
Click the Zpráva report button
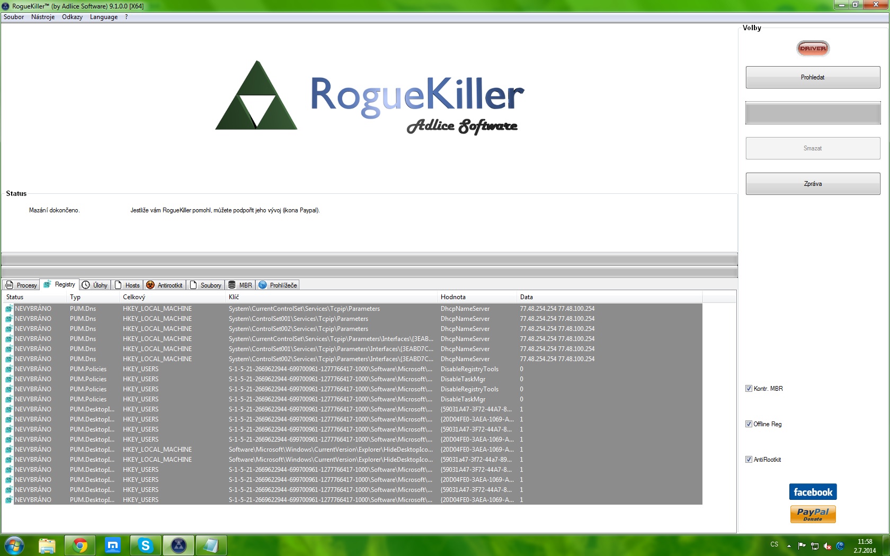click(x=813, y=184)
